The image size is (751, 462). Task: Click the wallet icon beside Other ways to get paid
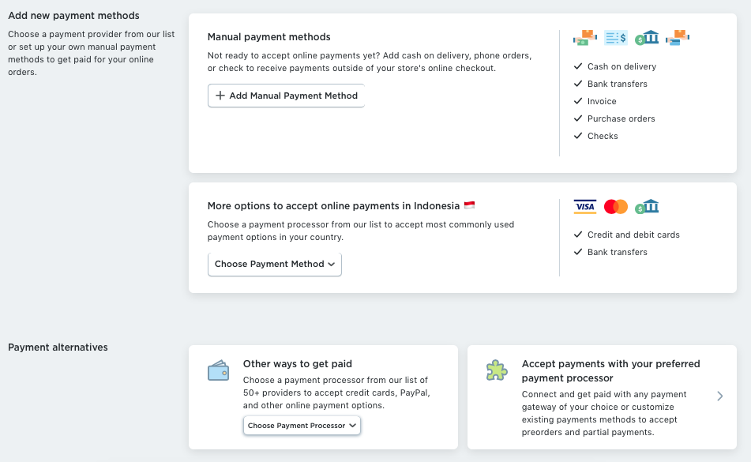point(218,371)
